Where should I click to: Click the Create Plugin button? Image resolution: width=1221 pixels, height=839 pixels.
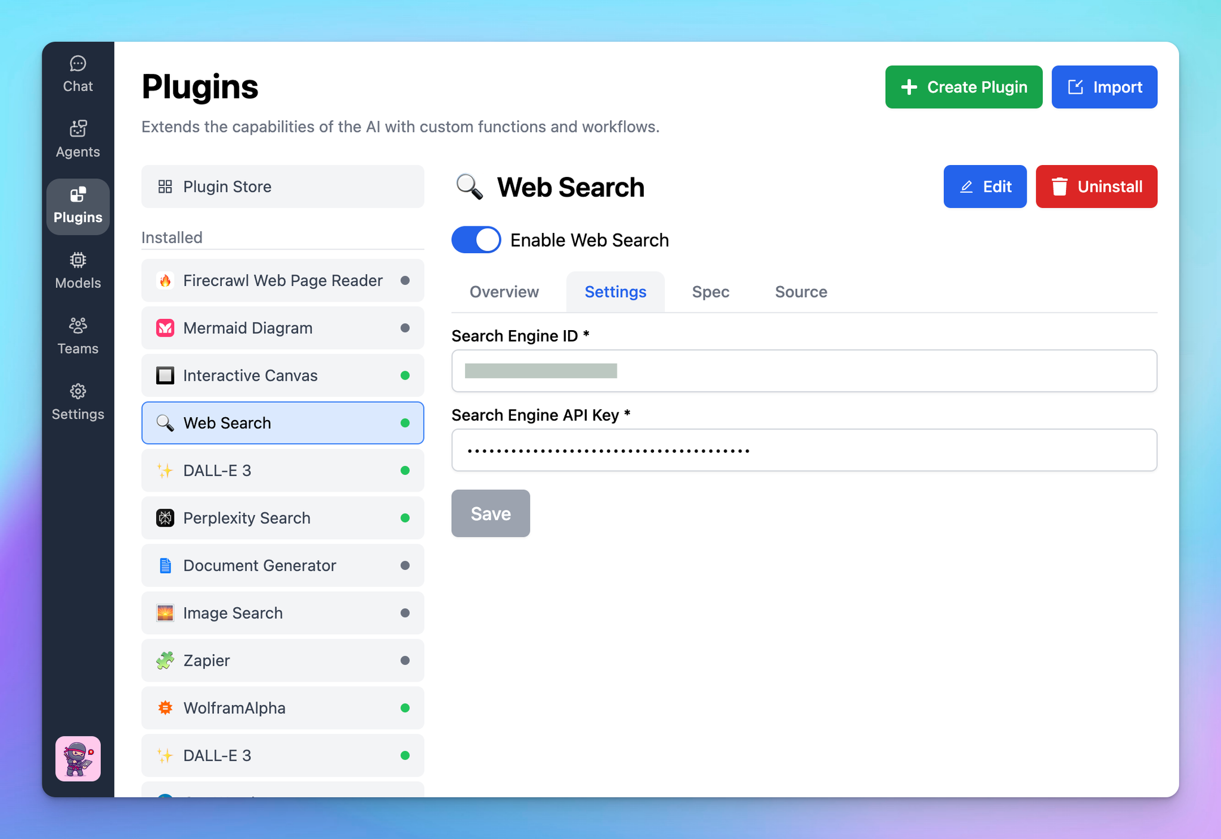(963, 87)
